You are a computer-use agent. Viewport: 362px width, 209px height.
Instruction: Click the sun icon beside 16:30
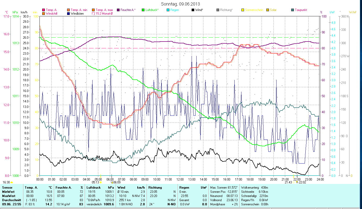pos(12,182)
